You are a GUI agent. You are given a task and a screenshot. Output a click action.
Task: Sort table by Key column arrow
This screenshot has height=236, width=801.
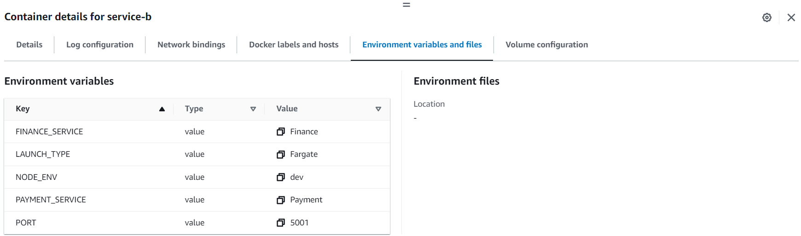click(x=162, y=109)
